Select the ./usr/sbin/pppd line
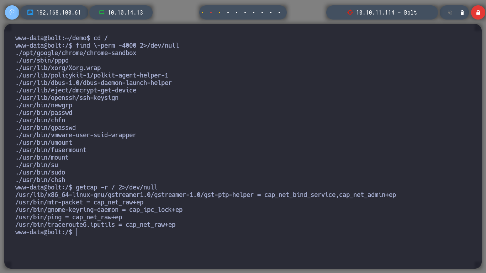486x273 pixels. click(42, 60)
